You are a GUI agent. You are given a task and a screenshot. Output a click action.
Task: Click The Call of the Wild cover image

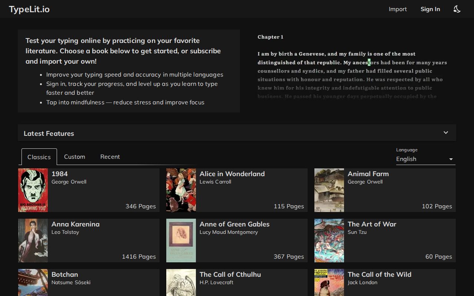point(329,282)
